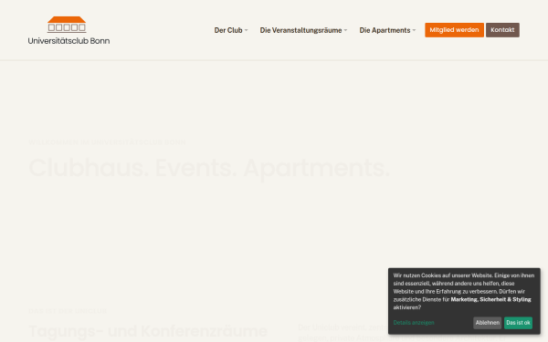Open the Der Club menu

[228, 30]
